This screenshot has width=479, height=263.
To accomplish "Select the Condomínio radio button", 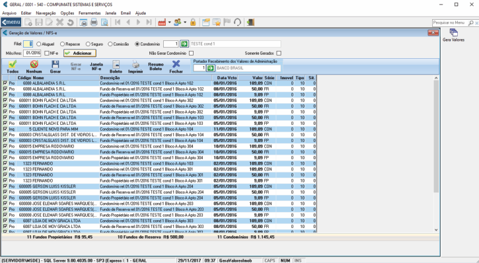I will tap(137, 44).
